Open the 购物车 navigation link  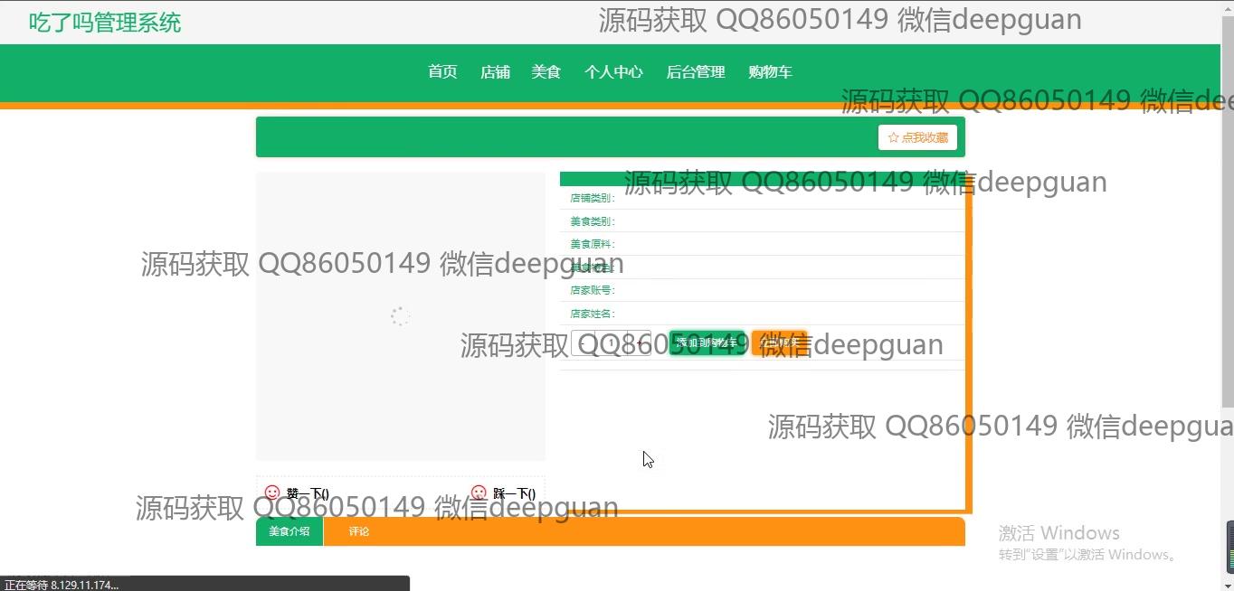pyautogui.click(x=770, y=72)
